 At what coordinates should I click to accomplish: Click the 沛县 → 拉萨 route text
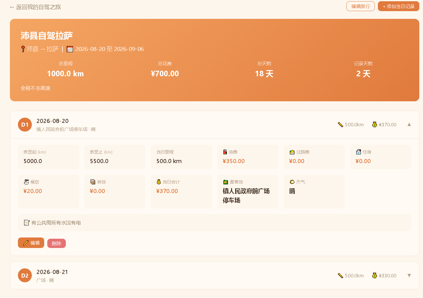click(43, 49)
